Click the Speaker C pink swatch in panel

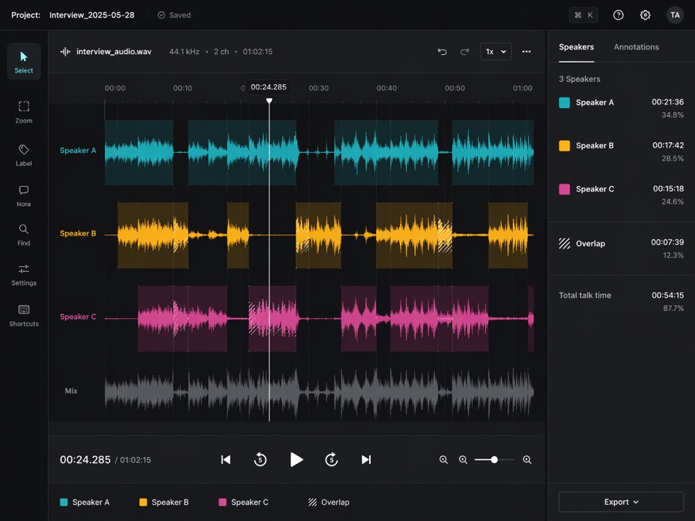564,189
